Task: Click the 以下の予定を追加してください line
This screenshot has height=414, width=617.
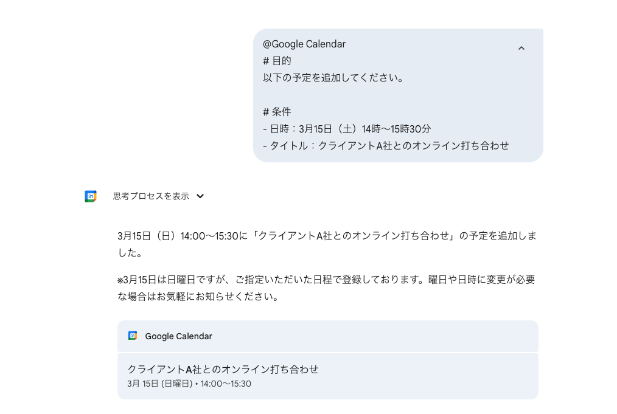Action: click(333, 78)
